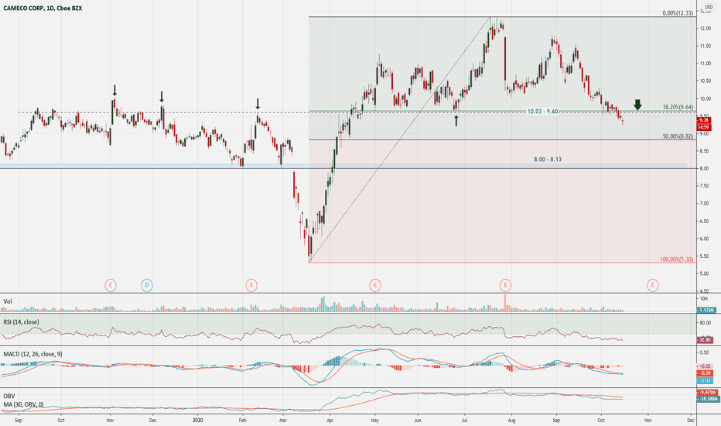Screen dimensions: 721x426
Task: Click the 6.00 price axis label
Action: click(704, 239)
